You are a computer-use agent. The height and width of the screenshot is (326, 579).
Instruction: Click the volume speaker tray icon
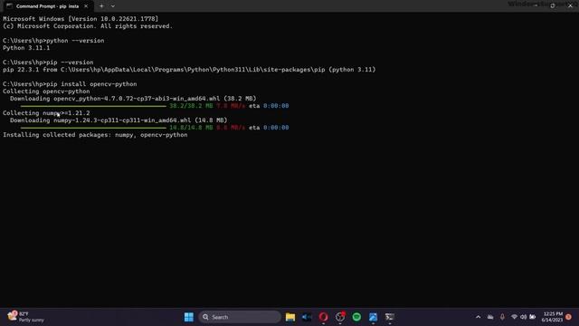coord(523,317)
